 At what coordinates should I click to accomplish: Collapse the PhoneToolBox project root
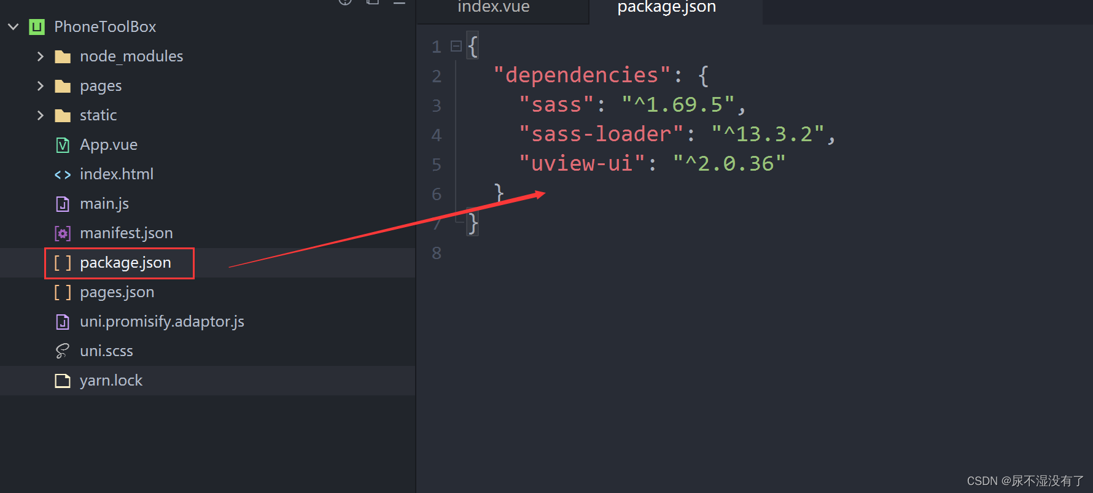click(14, 27)
